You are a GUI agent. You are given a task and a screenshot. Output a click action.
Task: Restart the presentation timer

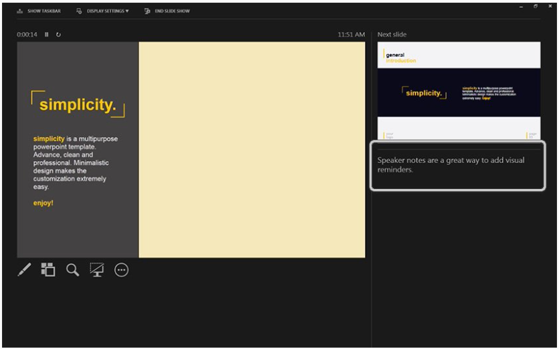click(58, 35)
